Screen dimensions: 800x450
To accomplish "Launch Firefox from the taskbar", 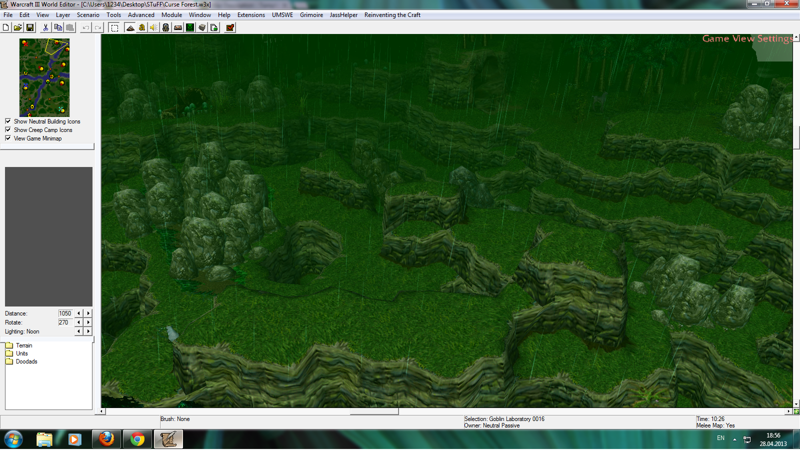I will (106, 439).
